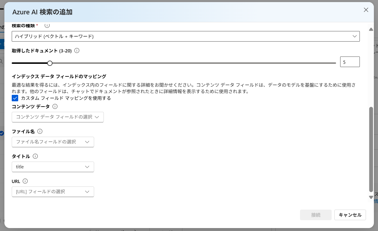Image resolution: width=378 pixels, height=231 pixels.
Task: Click info icon next to タイトル
Action: point(35,156)
